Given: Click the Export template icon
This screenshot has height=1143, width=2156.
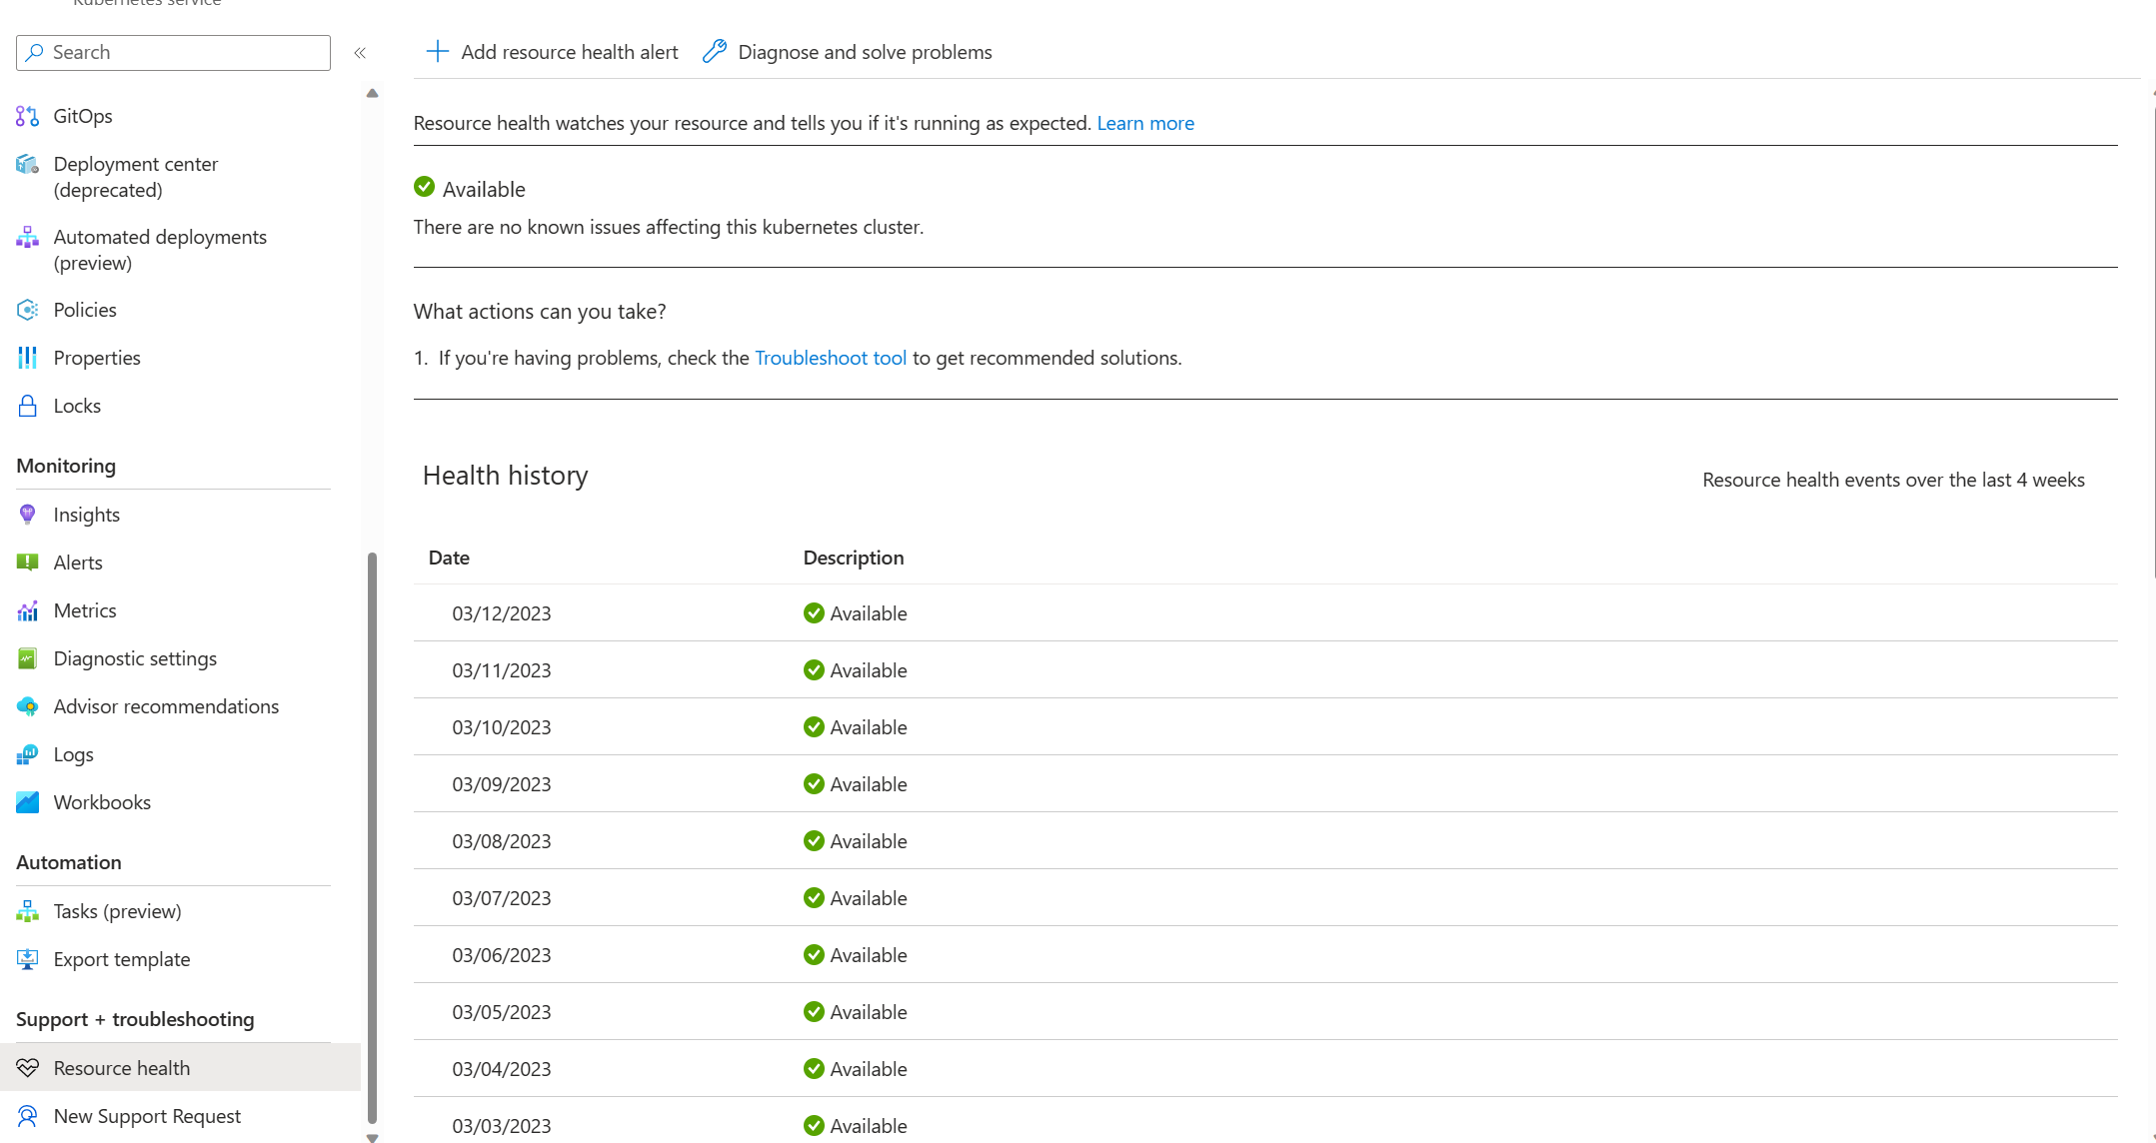Looking at the screenshot, I should click(27, 959).
